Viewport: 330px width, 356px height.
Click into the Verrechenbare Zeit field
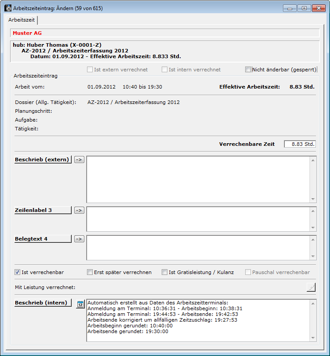tap(300, 144)
